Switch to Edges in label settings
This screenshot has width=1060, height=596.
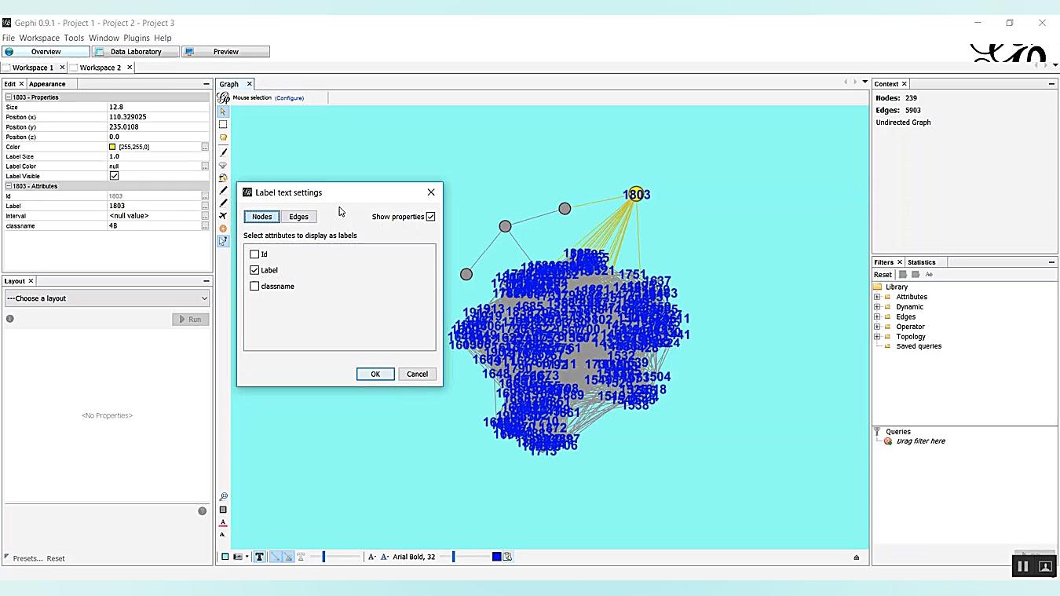pos(298,217)
